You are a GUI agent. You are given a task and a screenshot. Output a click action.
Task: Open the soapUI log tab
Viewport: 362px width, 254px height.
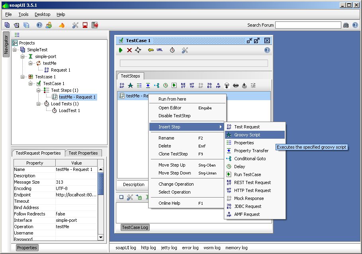(x=126, y=248)
